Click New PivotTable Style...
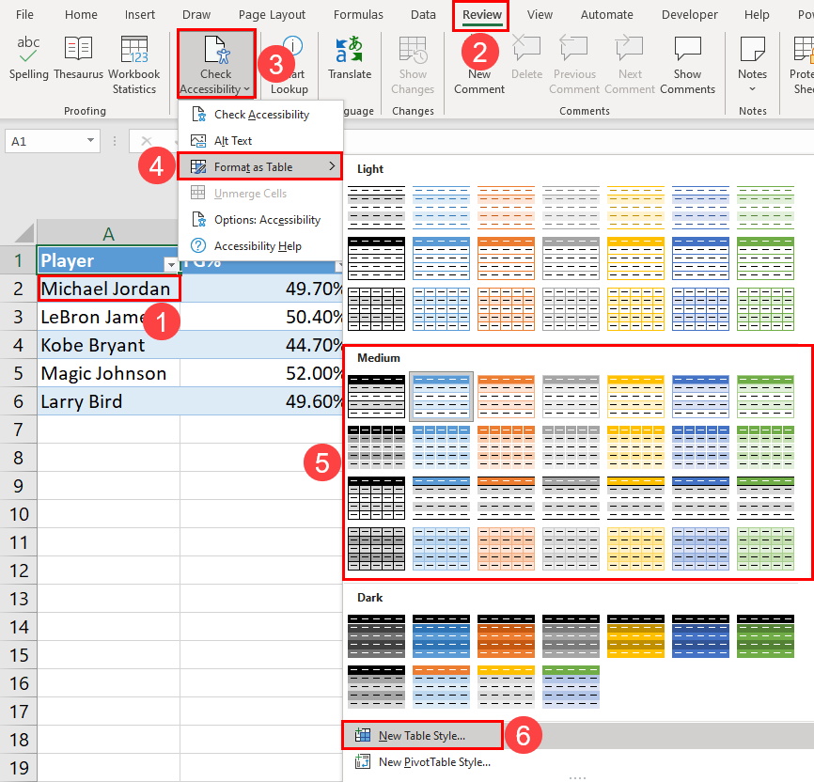The image size is (814, 782). [x=434, y=761]
